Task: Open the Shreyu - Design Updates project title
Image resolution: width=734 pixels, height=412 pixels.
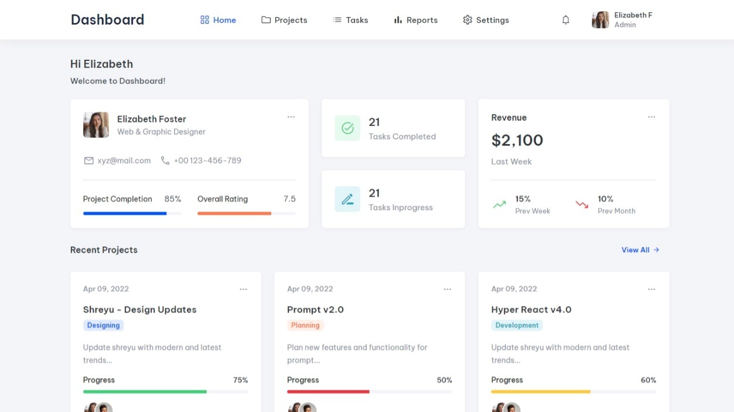Action: tap(139, 310)
